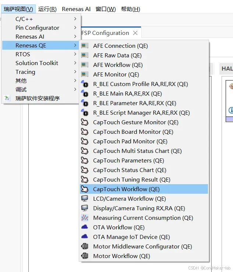The height and width of the screenshot is (272, 233).
Task: Expand Renesas QE submenu arrow
Action: (x=75, y=45)
